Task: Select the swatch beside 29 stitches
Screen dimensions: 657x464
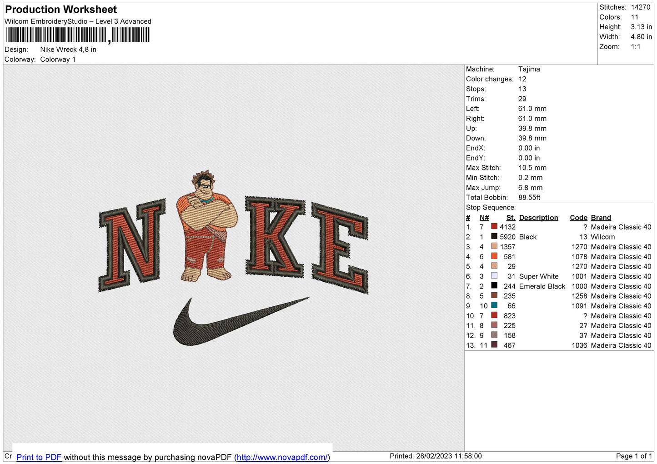Action: [x=494, y=266]
